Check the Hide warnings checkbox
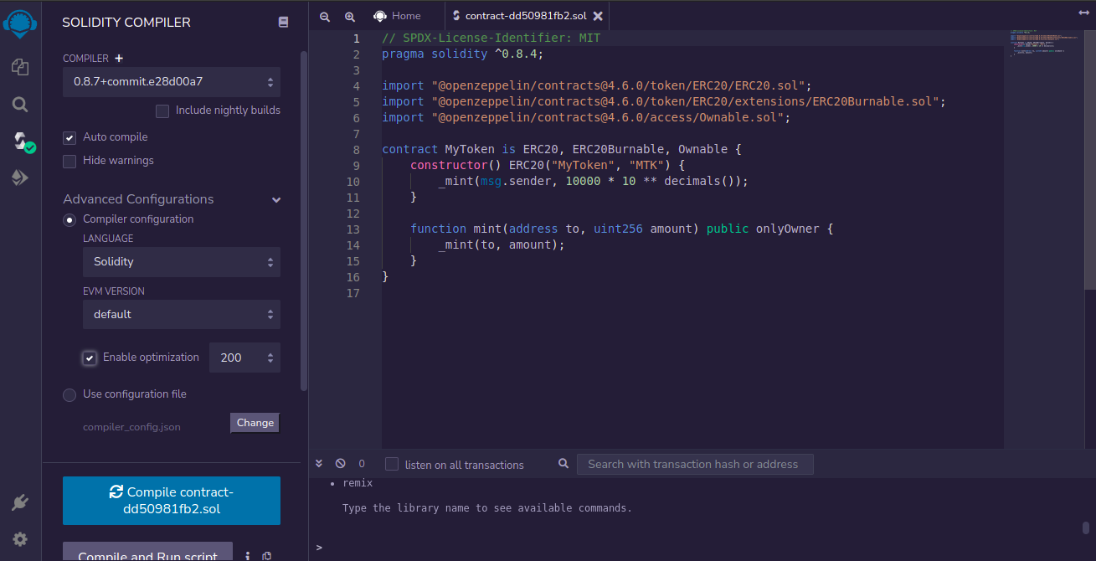The width and height of the screenshot is (1096, 561). point(69,161)
